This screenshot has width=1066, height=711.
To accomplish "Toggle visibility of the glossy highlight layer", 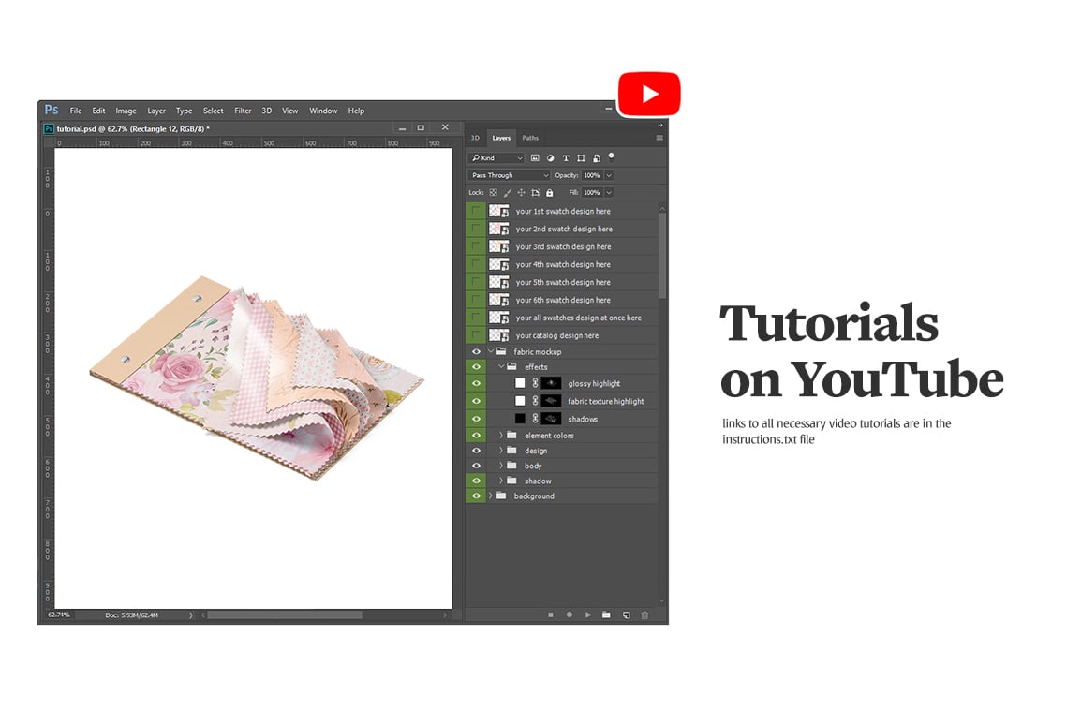I will (476, 384).
